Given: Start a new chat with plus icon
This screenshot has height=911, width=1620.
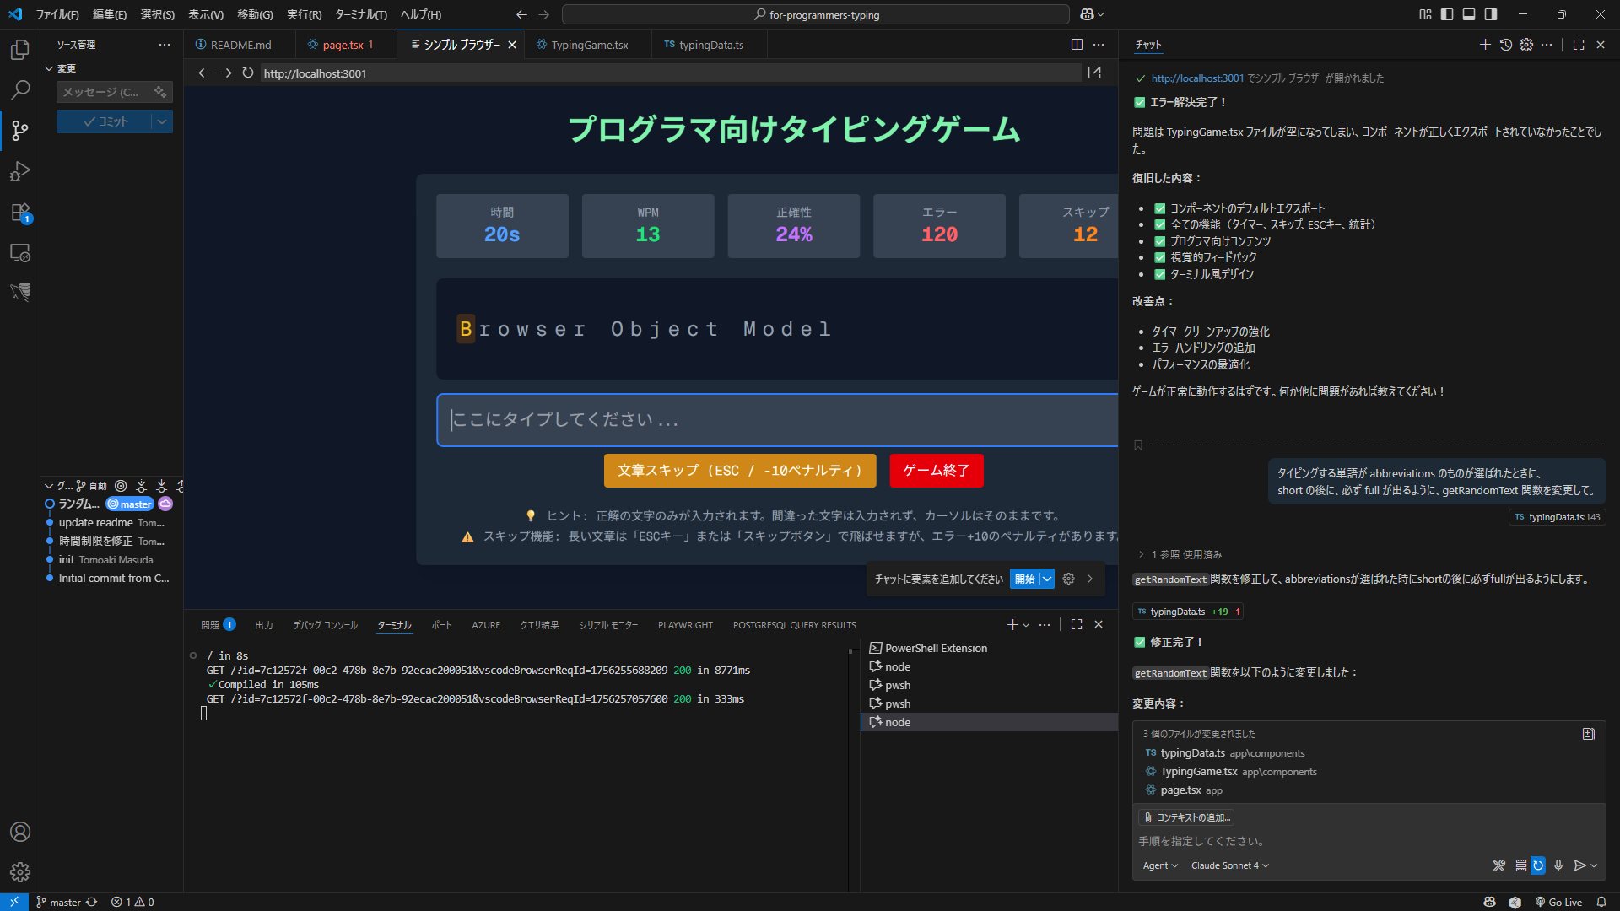Looking at the screenshot, I should tap(1485, 45).
